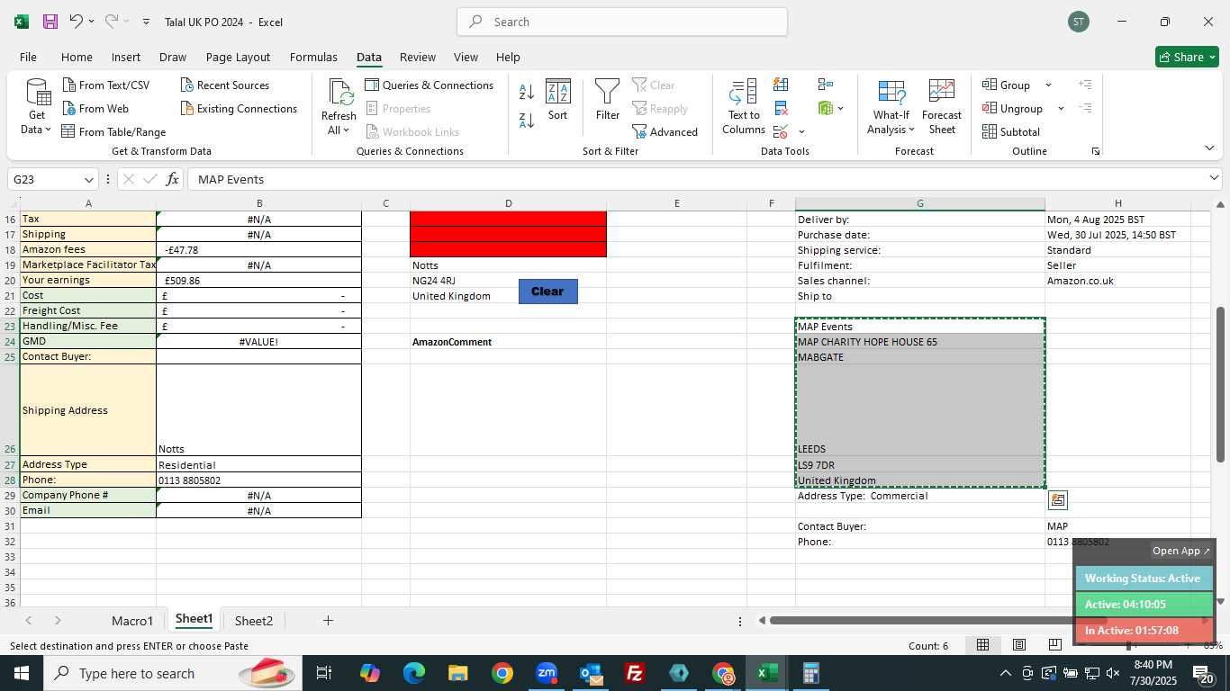Screen dimensions: 1230x691
Task: Expand the Group dropdown arrow
Action: [x=1048, y=85]
